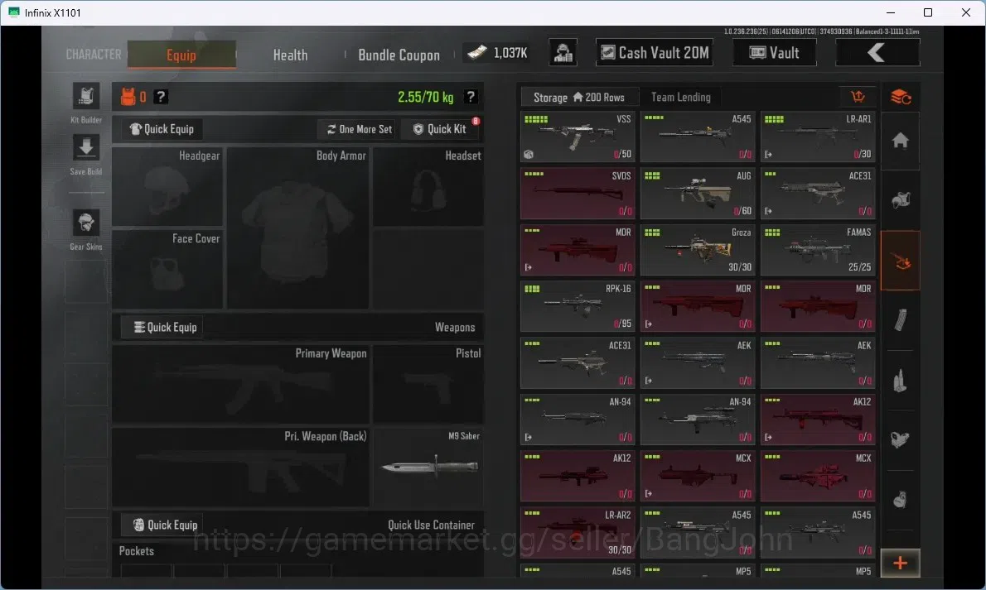Switch to the Health tab

tap(291, 55)
